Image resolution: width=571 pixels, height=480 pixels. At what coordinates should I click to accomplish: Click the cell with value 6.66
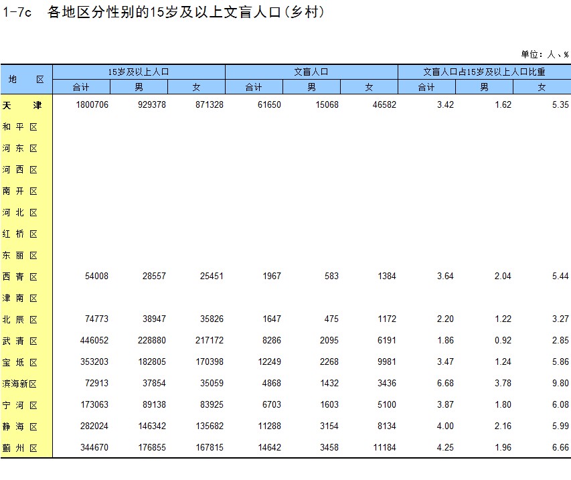tap(560, 448)
